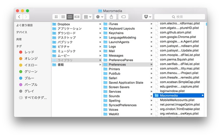Click the LaunchAgents folder icon

[x=105, y=42]
